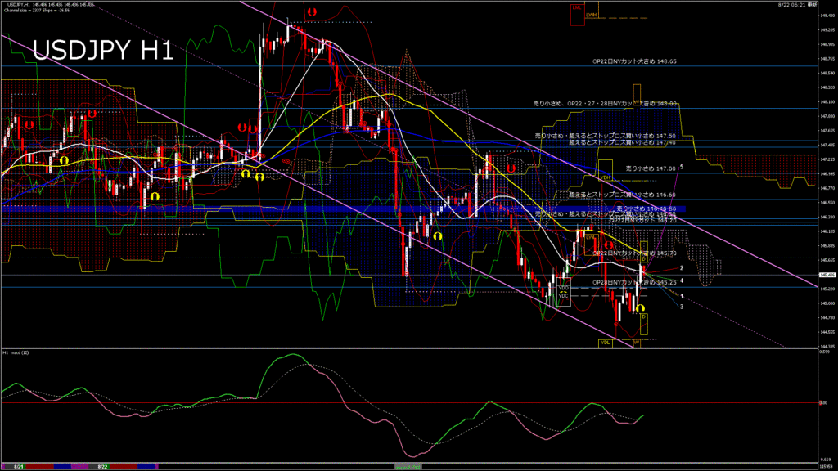
Task: Click the YDO/YDC marker box
Action: 563,292
